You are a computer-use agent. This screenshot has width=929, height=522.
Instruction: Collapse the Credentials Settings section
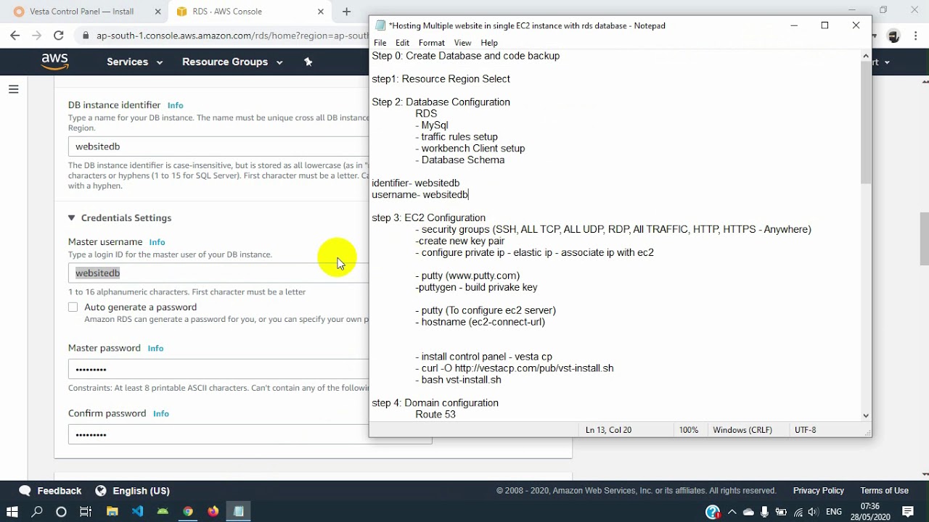point(71,217)
